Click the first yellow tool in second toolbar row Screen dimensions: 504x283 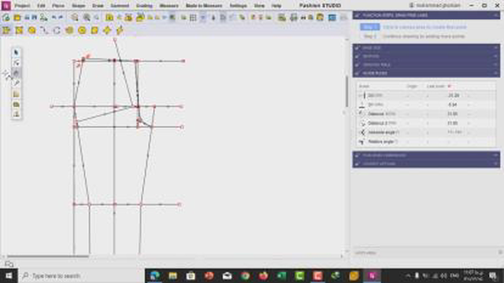pos(6,30)
